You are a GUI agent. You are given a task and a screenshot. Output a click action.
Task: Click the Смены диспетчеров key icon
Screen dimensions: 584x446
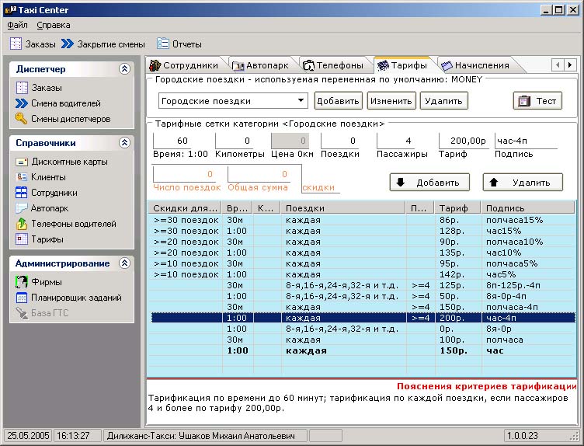21,119
